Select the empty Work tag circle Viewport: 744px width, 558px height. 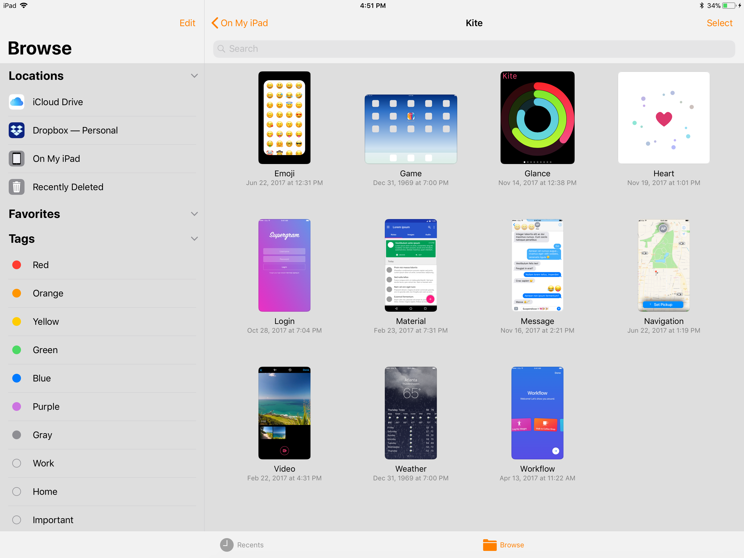pos(17,463)
